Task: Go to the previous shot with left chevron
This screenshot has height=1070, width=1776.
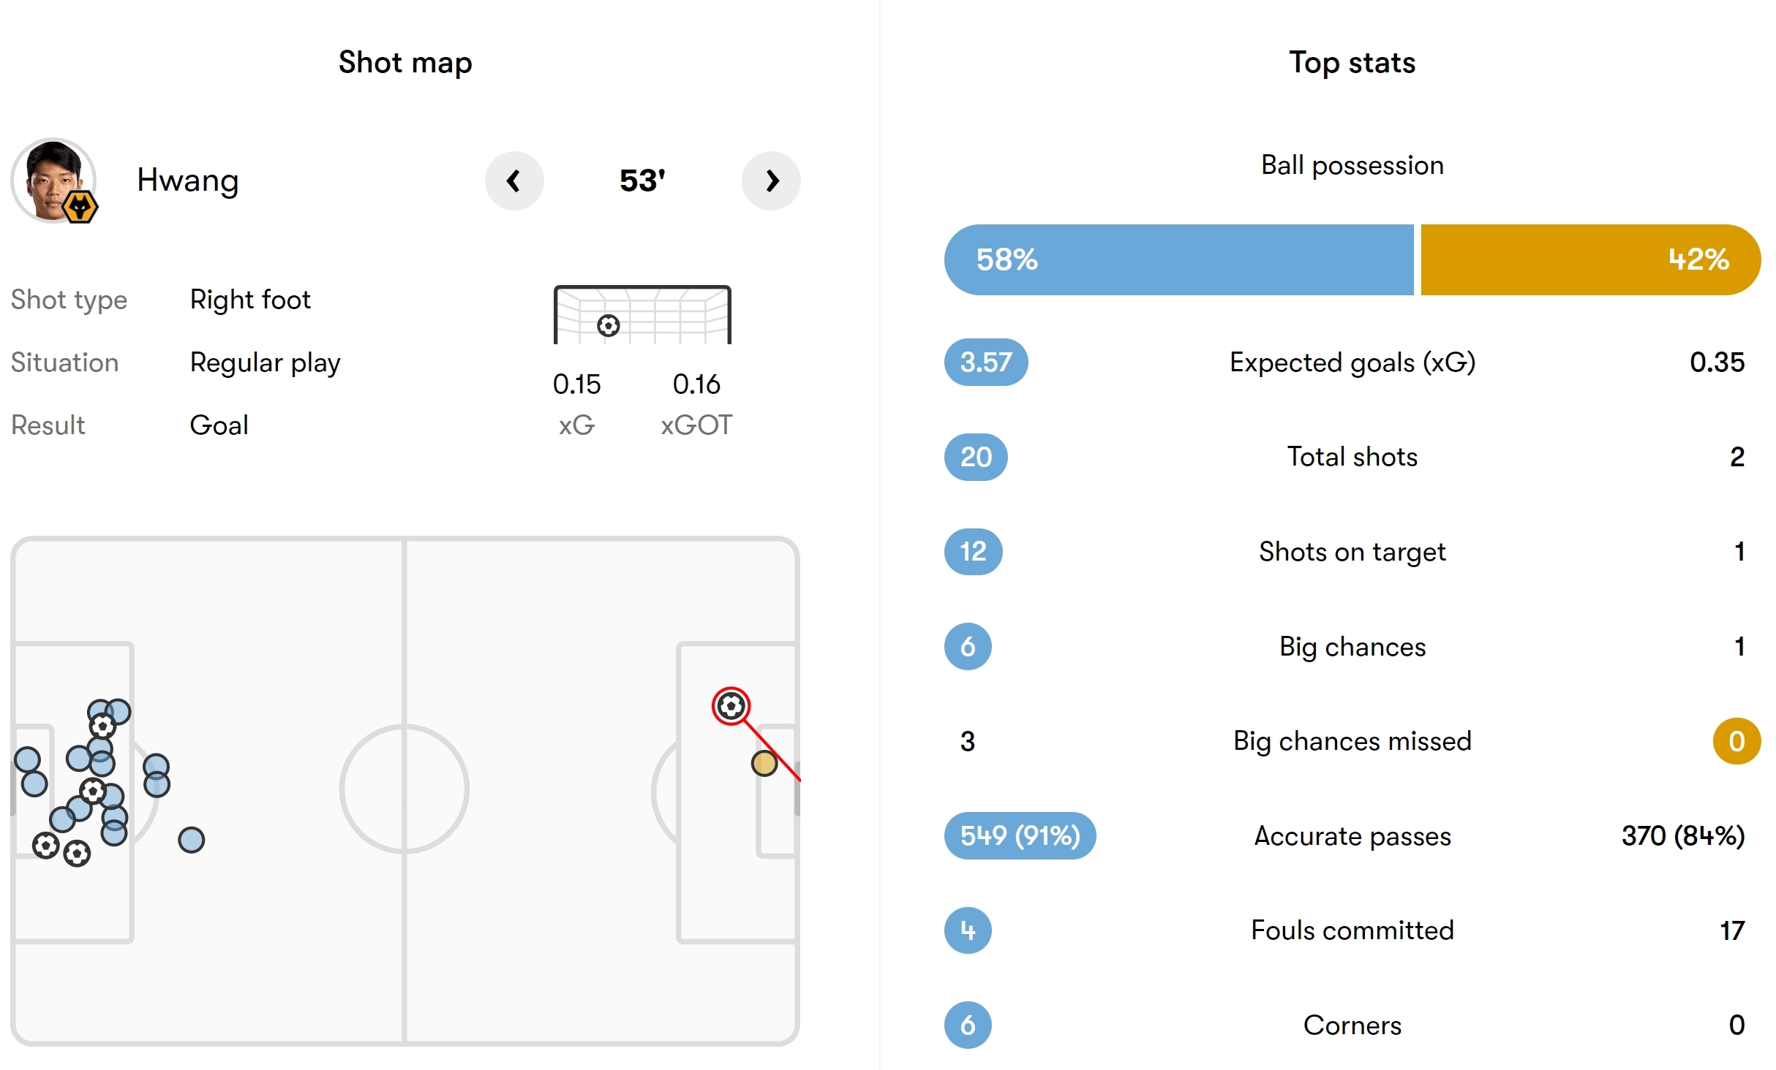Action: pos(514,181)
